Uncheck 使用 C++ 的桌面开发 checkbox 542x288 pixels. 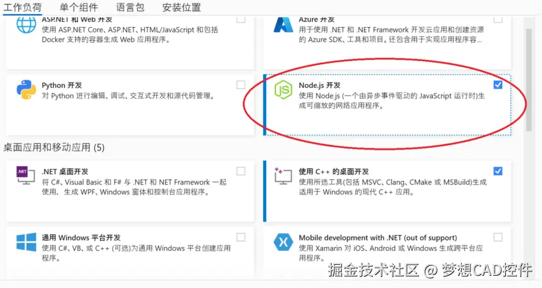(x=498, y=171)
